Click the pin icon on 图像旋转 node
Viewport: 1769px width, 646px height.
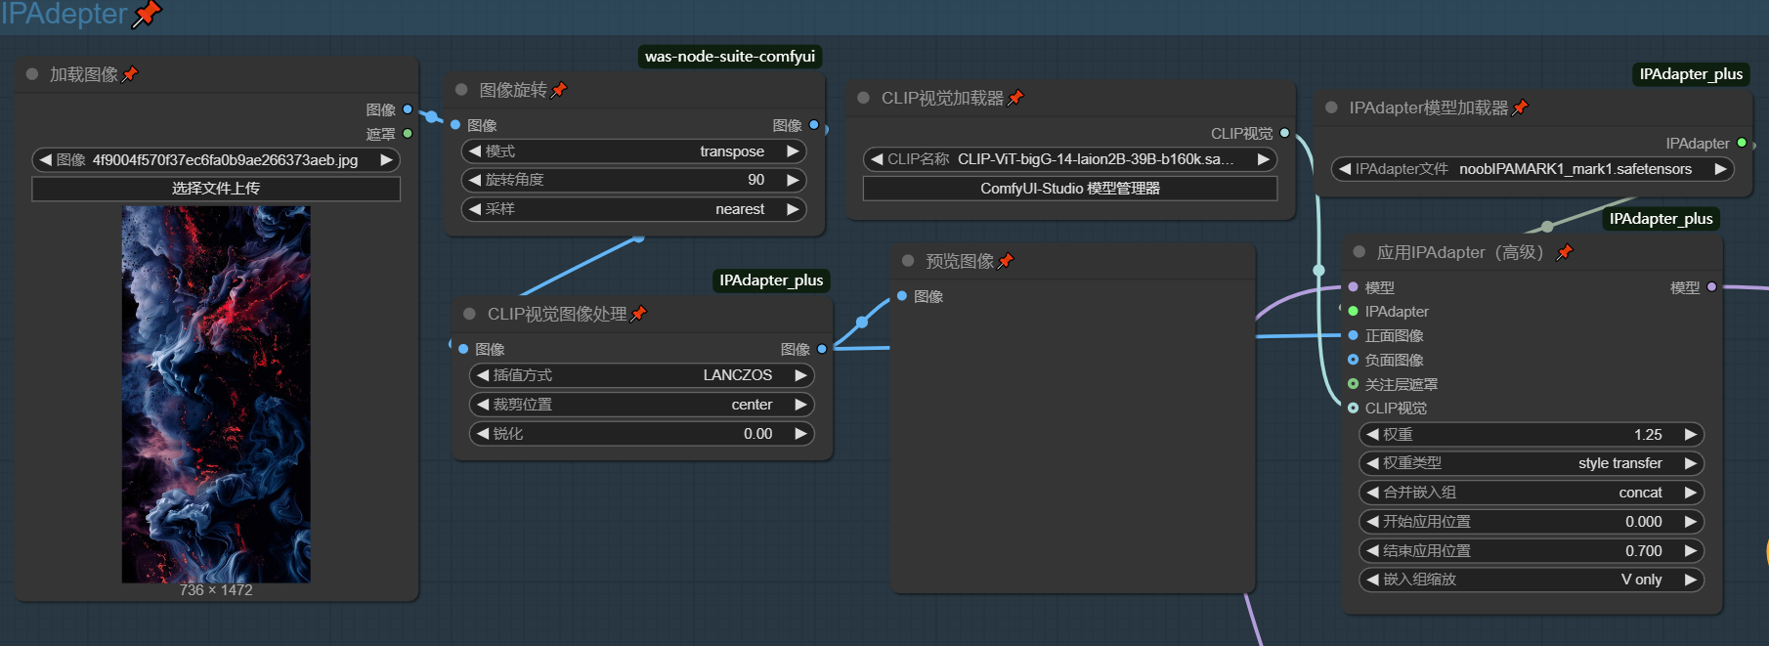(x=559, y=90)
